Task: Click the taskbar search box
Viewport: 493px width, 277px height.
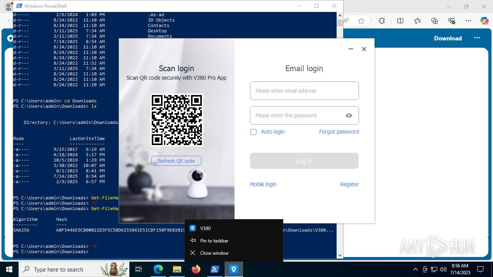Action: tap(74, 269)
